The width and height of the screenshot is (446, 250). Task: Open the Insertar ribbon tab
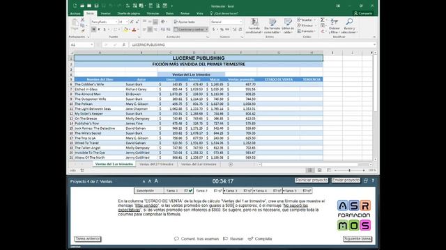click(105, 13)
